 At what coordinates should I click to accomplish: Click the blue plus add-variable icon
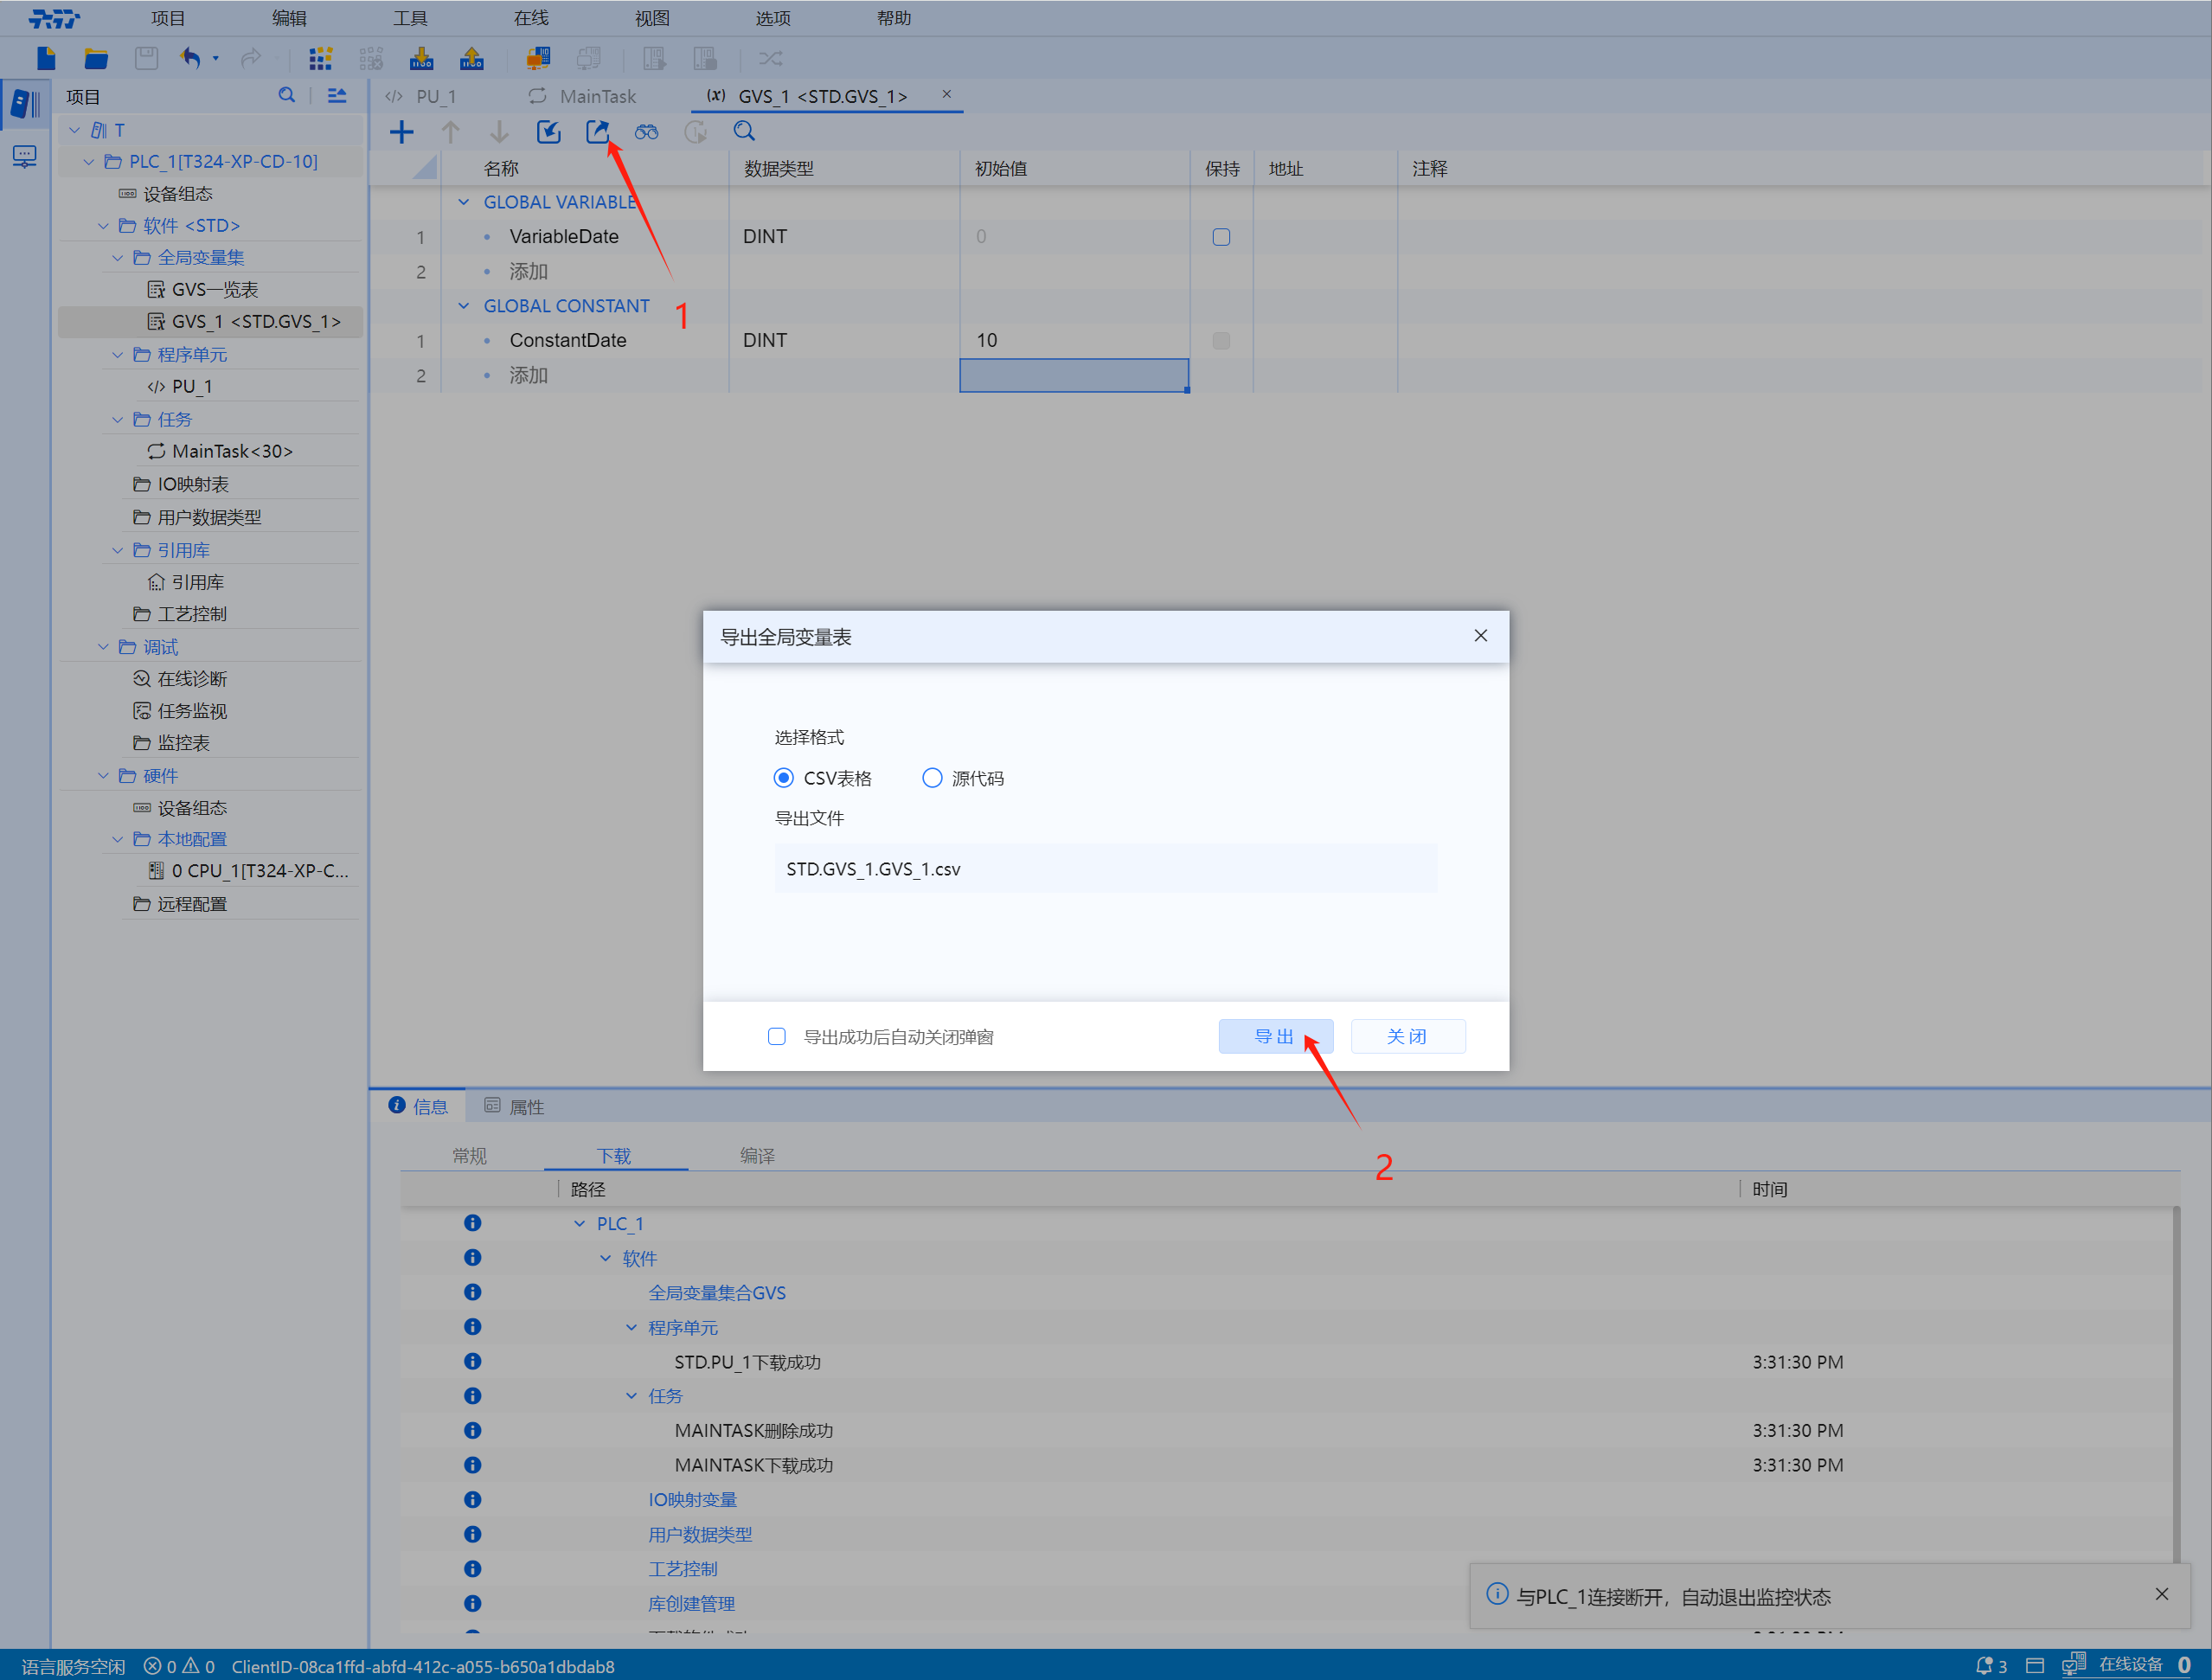pyautogui.click(x=401, y=131)
